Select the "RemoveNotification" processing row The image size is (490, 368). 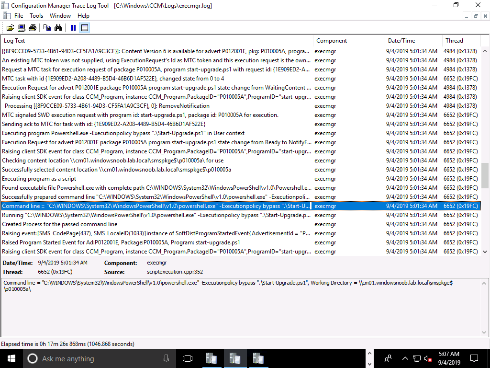[x=241, y=106]
